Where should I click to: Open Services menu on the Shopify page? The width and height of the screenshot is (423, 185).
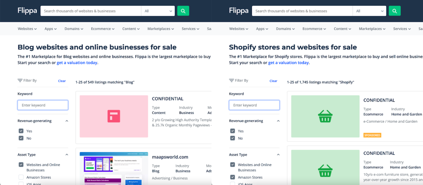tap(402, 28)
